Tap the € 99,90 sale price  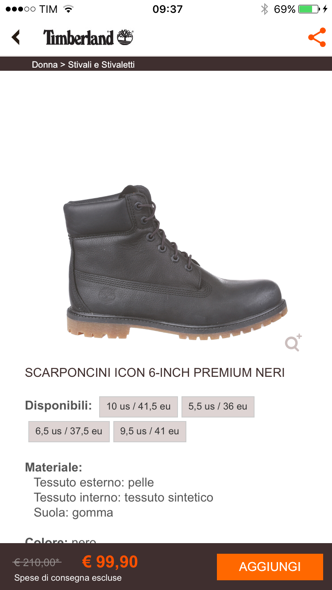[110, 562]
